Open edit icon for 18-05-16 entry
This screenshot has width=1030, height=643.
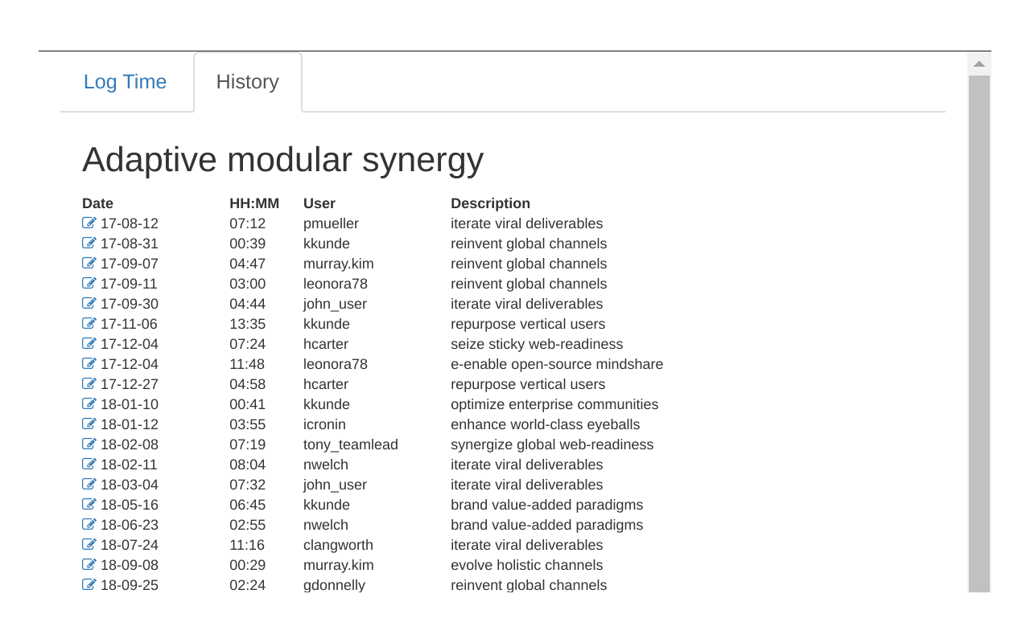tap(89, 505)
